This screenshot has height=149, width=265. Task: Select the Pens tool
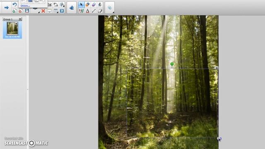[x=81, y=11]
